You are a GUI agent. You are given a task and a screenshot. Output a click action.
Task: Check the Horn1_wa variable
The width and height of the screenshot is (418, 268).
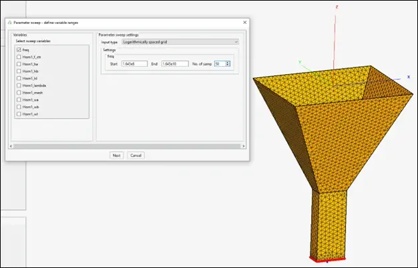19,100
